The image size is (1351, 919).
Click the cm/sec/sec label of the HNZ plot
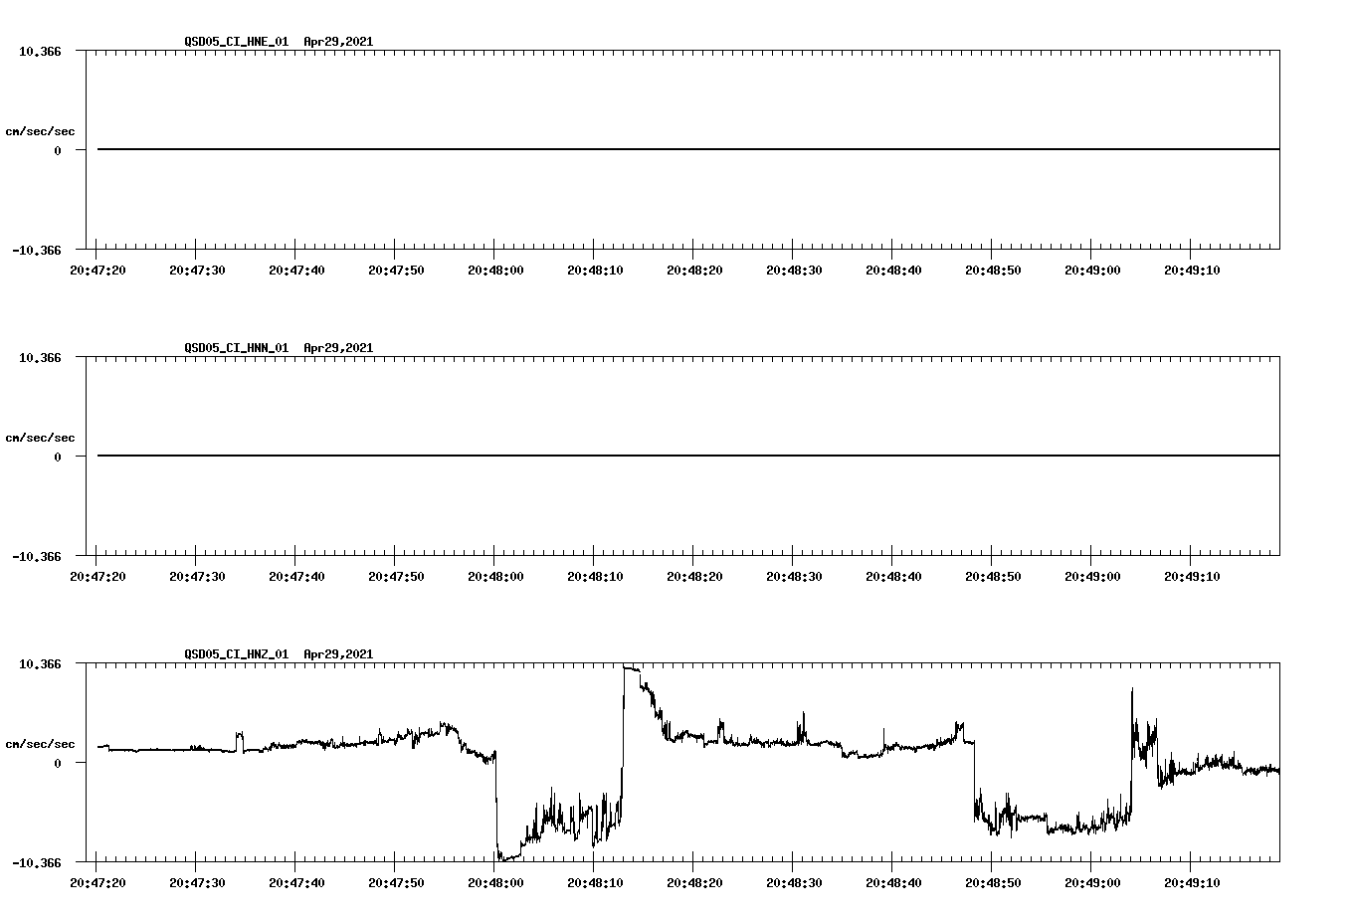(42, 742)
